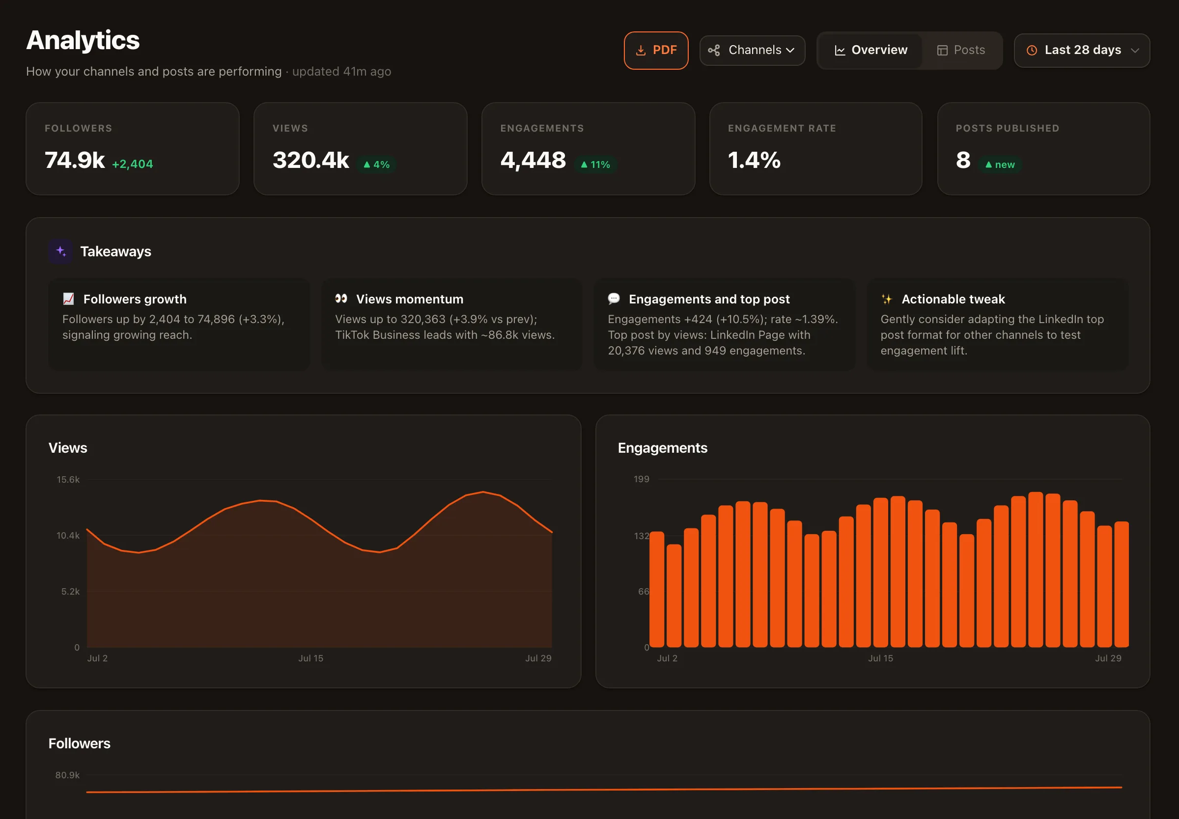Click the green 11% engagements change badge
The width and height of the screenshot is (1179, 819).
(595, 164)
